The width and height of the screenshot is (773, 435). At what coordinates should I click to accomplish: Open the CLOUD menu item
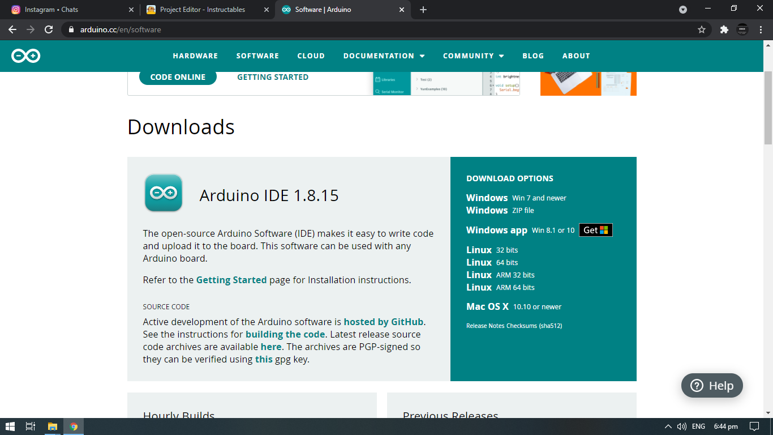311,56
